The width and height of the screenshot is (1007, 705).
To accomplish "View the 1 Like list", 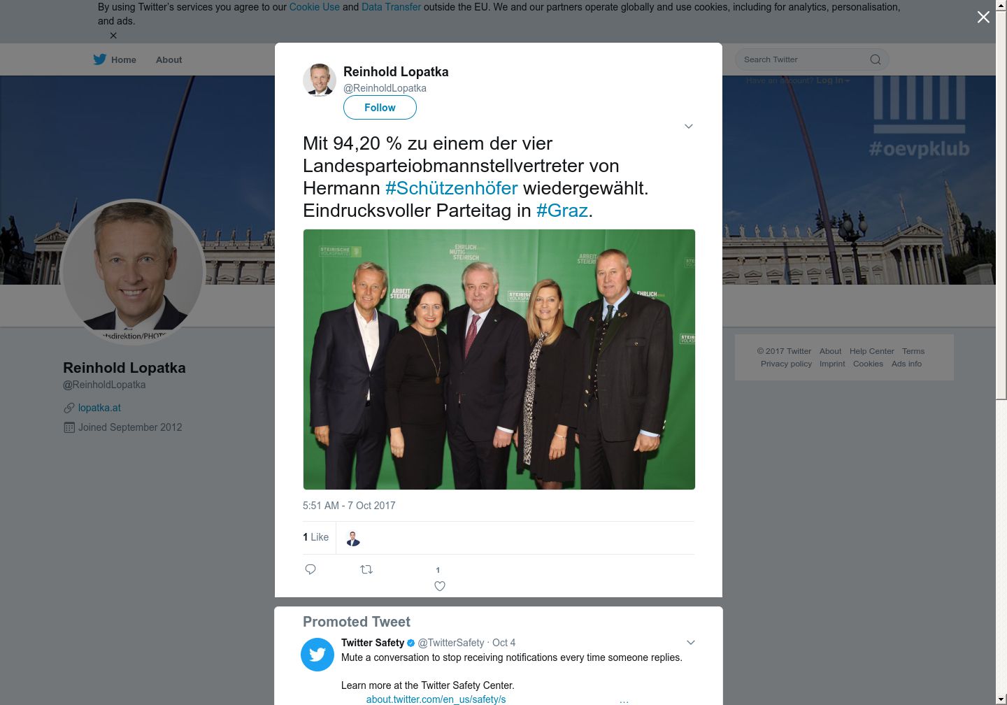I will [315, 537].
